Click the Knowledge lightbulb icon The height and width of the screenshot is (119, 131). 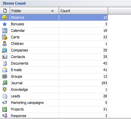(x=5, y=89)
